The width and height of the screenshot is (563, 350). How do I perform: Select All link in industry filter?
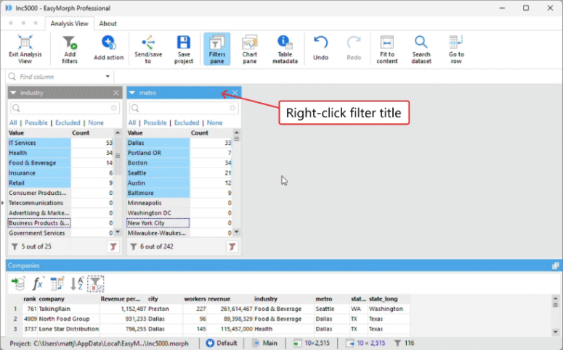(13, 122)
